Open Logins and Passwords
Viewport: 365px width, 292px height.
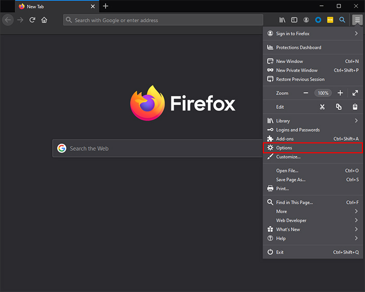[x=313, y=130]
